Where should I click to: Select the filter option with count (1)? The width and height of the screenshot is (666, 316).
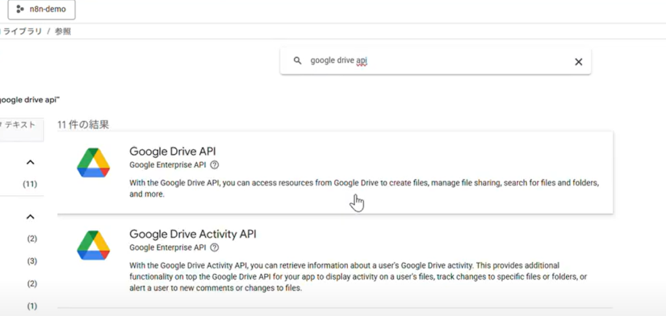point(33,306)
